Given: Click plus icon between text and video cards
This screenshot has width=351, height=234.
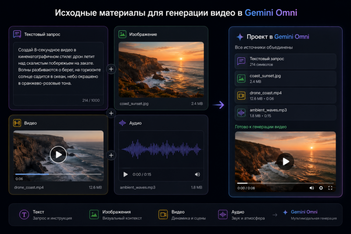Looking at the screenshot, I should 111,113.
